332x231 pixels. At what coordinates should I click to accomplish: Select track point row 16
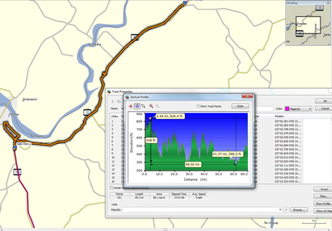[113, 182]
